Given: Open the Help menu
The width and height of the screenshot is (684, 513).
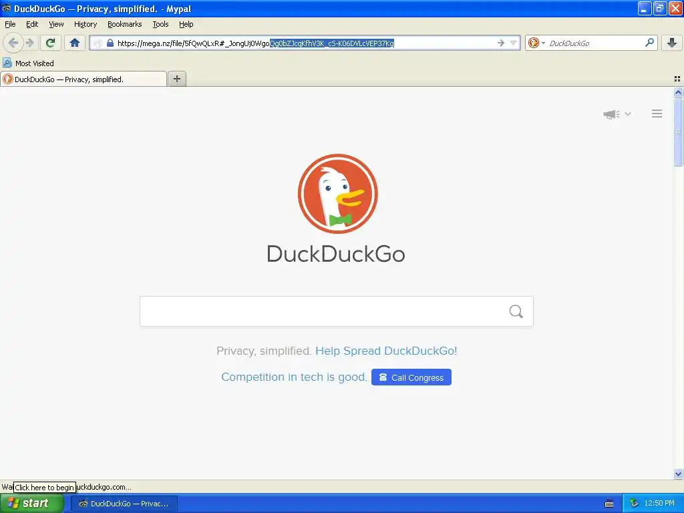Looking at the screenshot, I should click(186, 24).
